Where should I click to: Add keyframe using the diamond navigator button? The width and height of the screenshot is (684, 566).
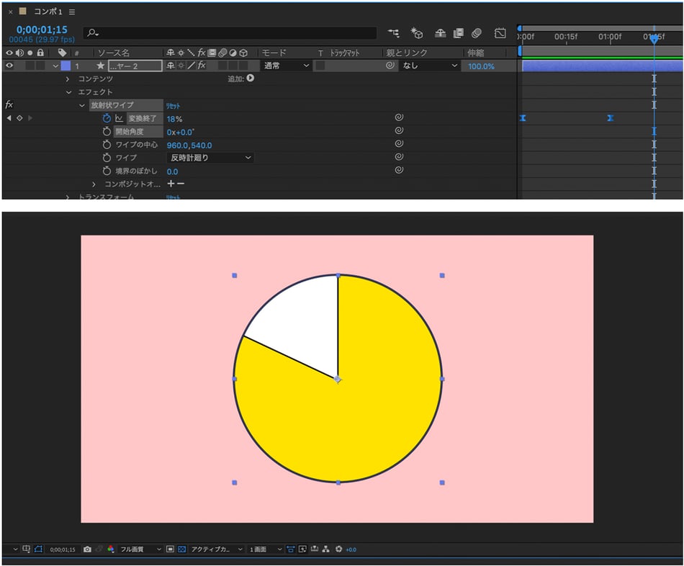pyautogui.click(x=19, y=118)
